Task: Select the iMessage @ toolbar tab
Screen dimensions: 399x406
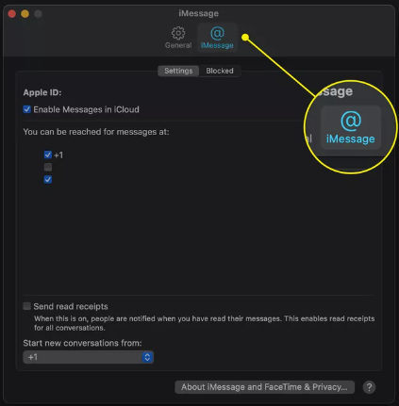Action: point(217,38)
